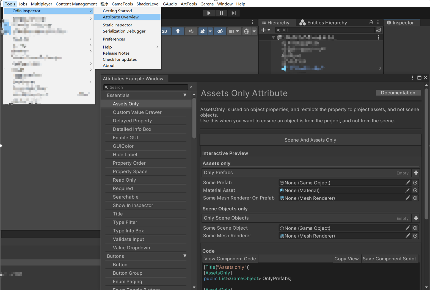This screenshot has height=290, width=430.
Task: Collapse the Essentials category
Action: point(185,95)
